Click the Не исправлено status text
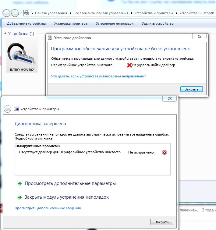Viewport: 216px width, 230px height. tap(141, 152)
